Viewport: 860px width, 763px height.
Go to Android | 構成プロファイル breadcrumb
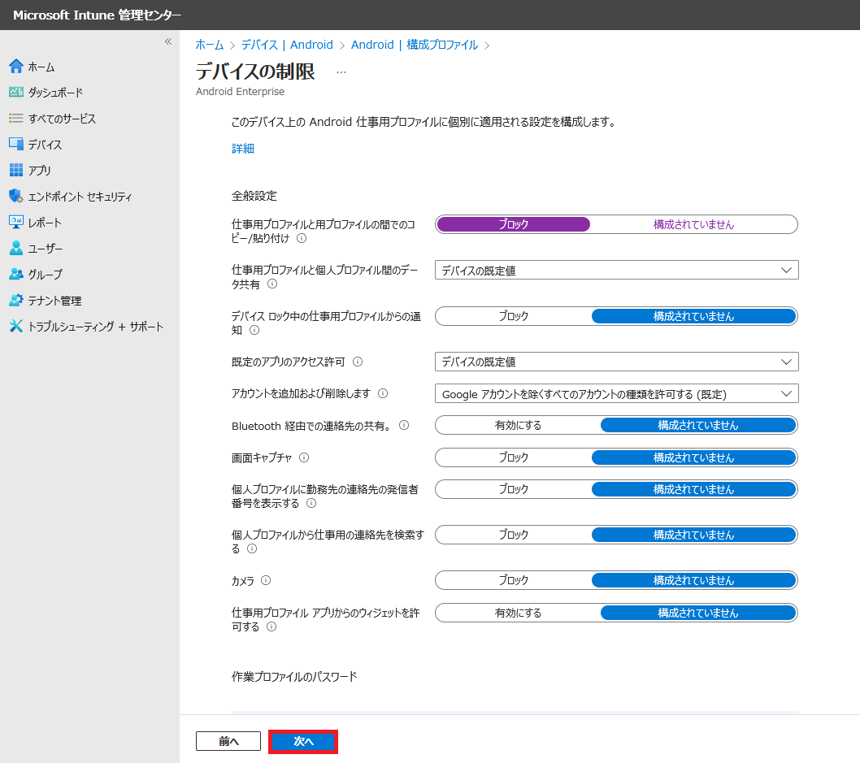tap(414, 45)
